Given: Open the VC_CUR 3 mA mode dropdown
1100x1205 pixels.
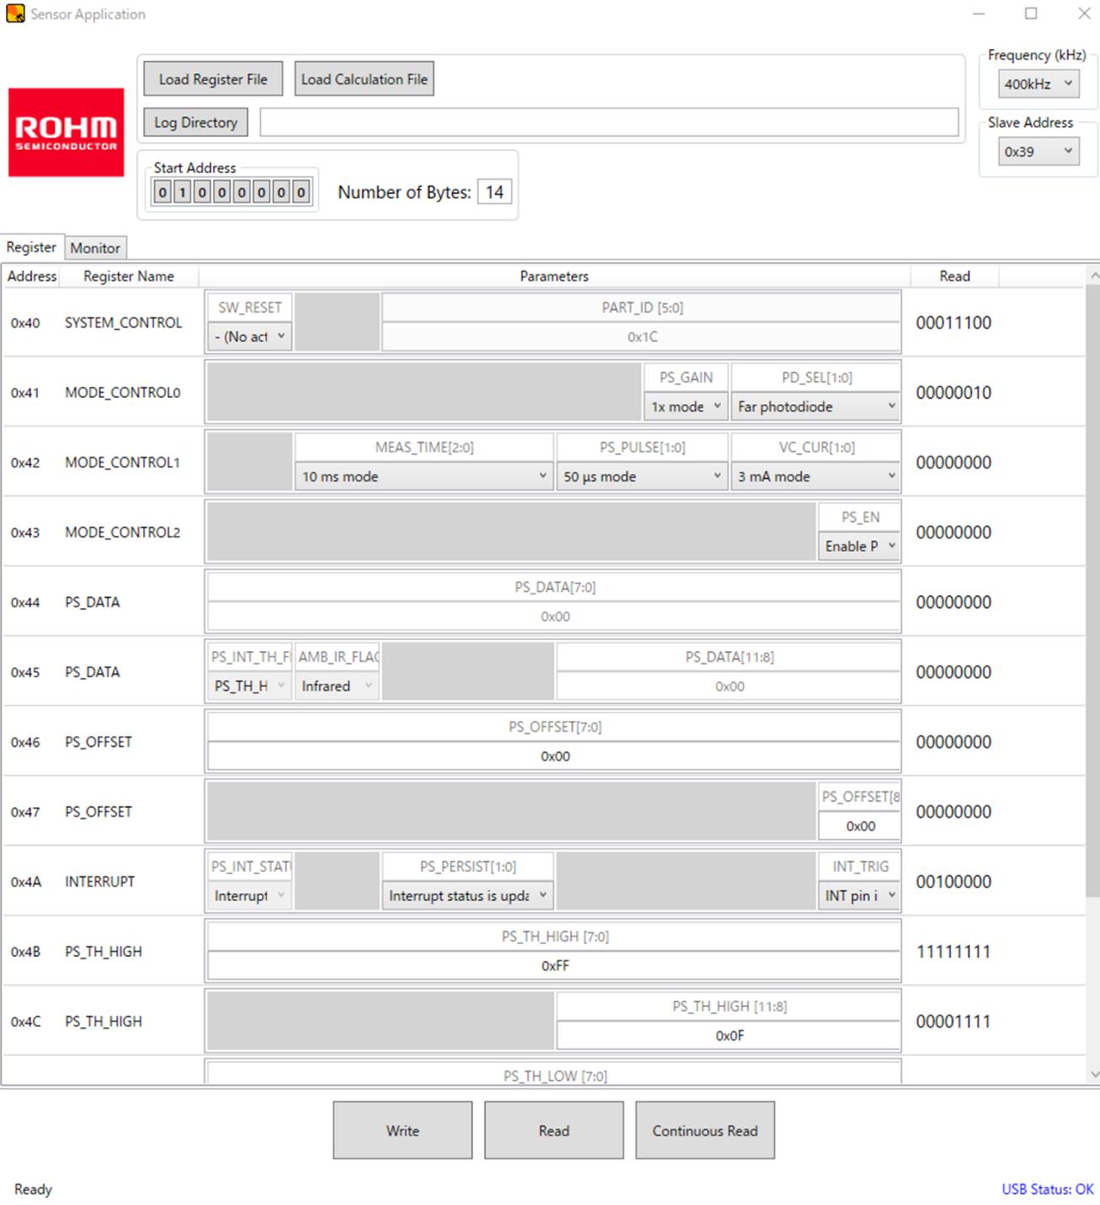Looking at the screenshot, I should point(816,477).
